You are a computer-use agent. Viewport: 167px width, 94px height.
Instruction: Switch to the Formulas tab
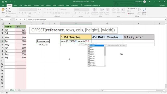pyautogui.click(x=36, y=5)
